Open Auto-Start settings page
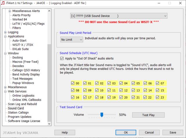 click(x=19, y=40)
